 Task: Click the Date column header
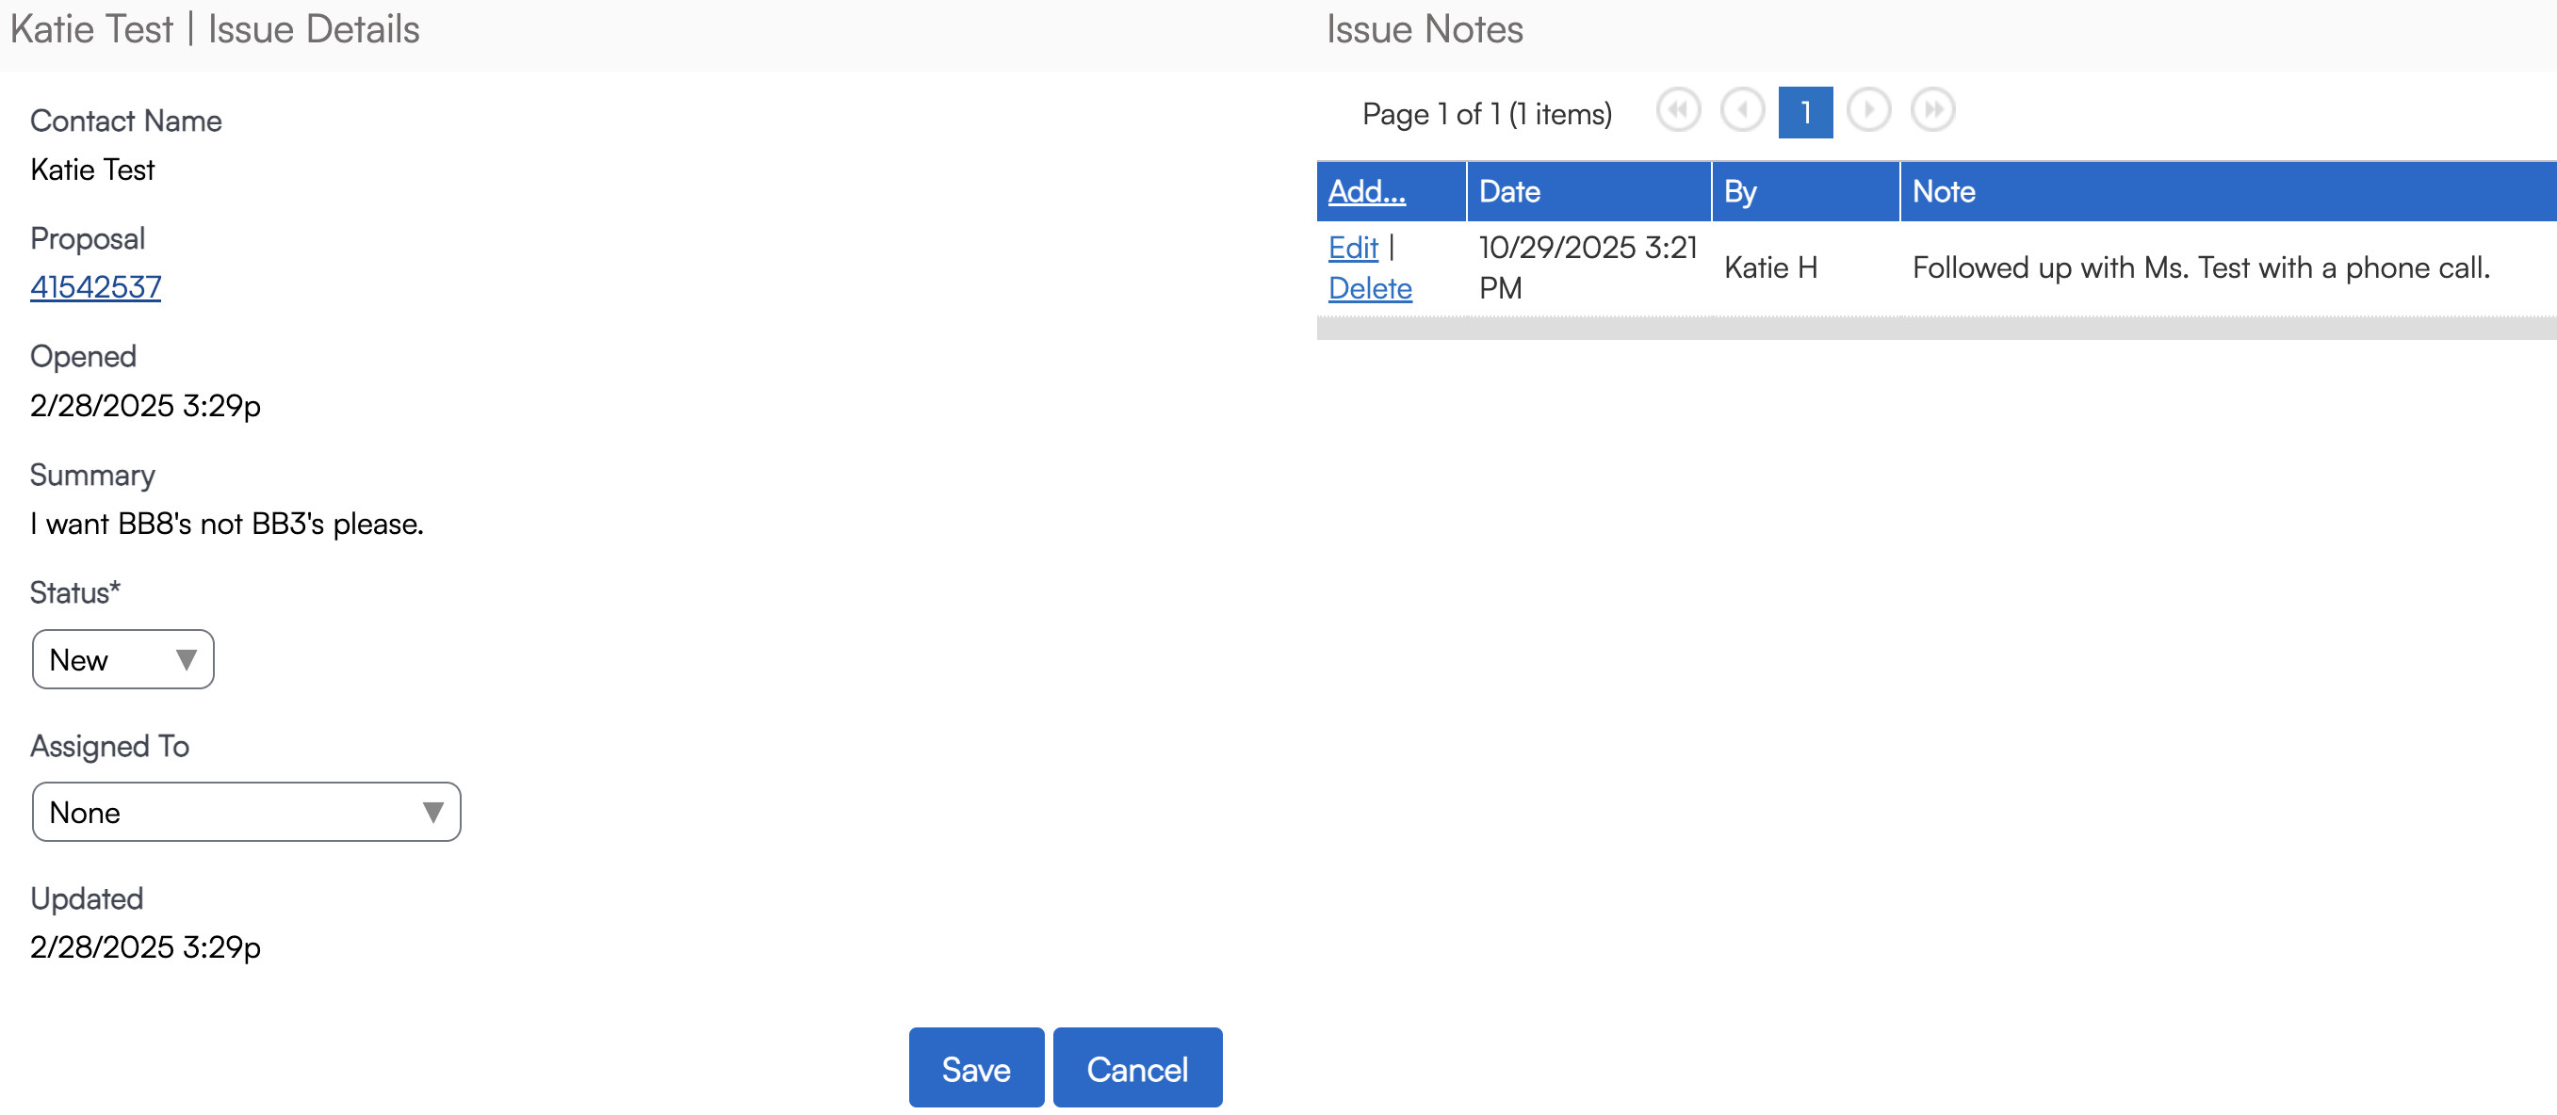[x=1508, y=191]
